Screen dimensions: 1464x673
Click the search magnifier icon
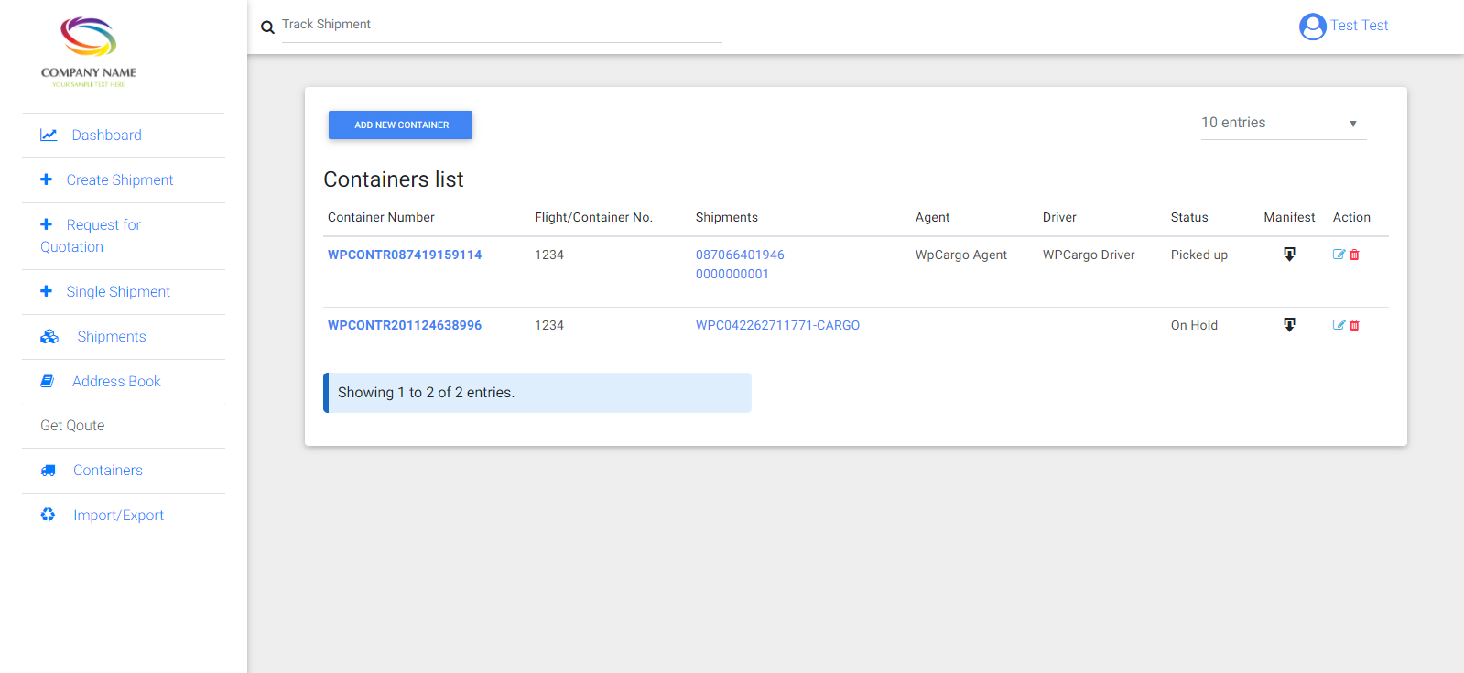pyautogui.click(x=267, y=27)
